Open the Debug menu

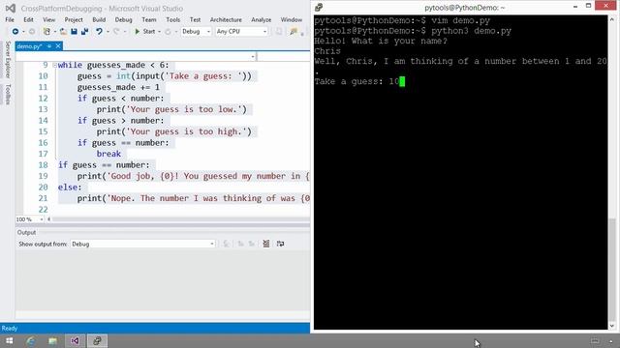tap(123, 19)
